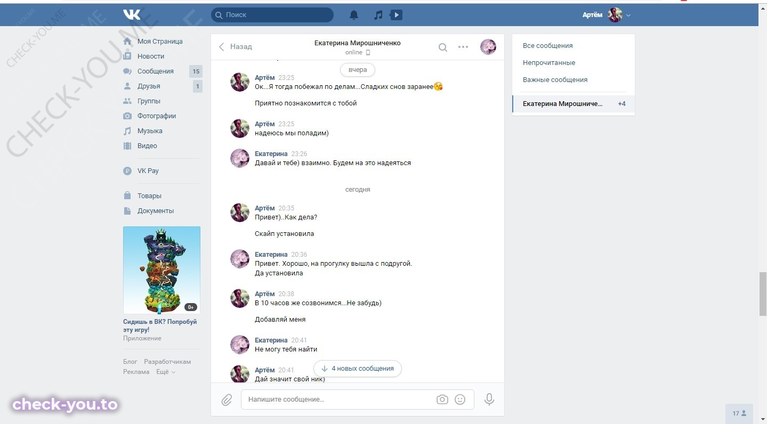The image size is (767, 424).
Task: Open the ad link Сидишь в ВК? Попробуй эту игру!
Action: coord(160,325)
